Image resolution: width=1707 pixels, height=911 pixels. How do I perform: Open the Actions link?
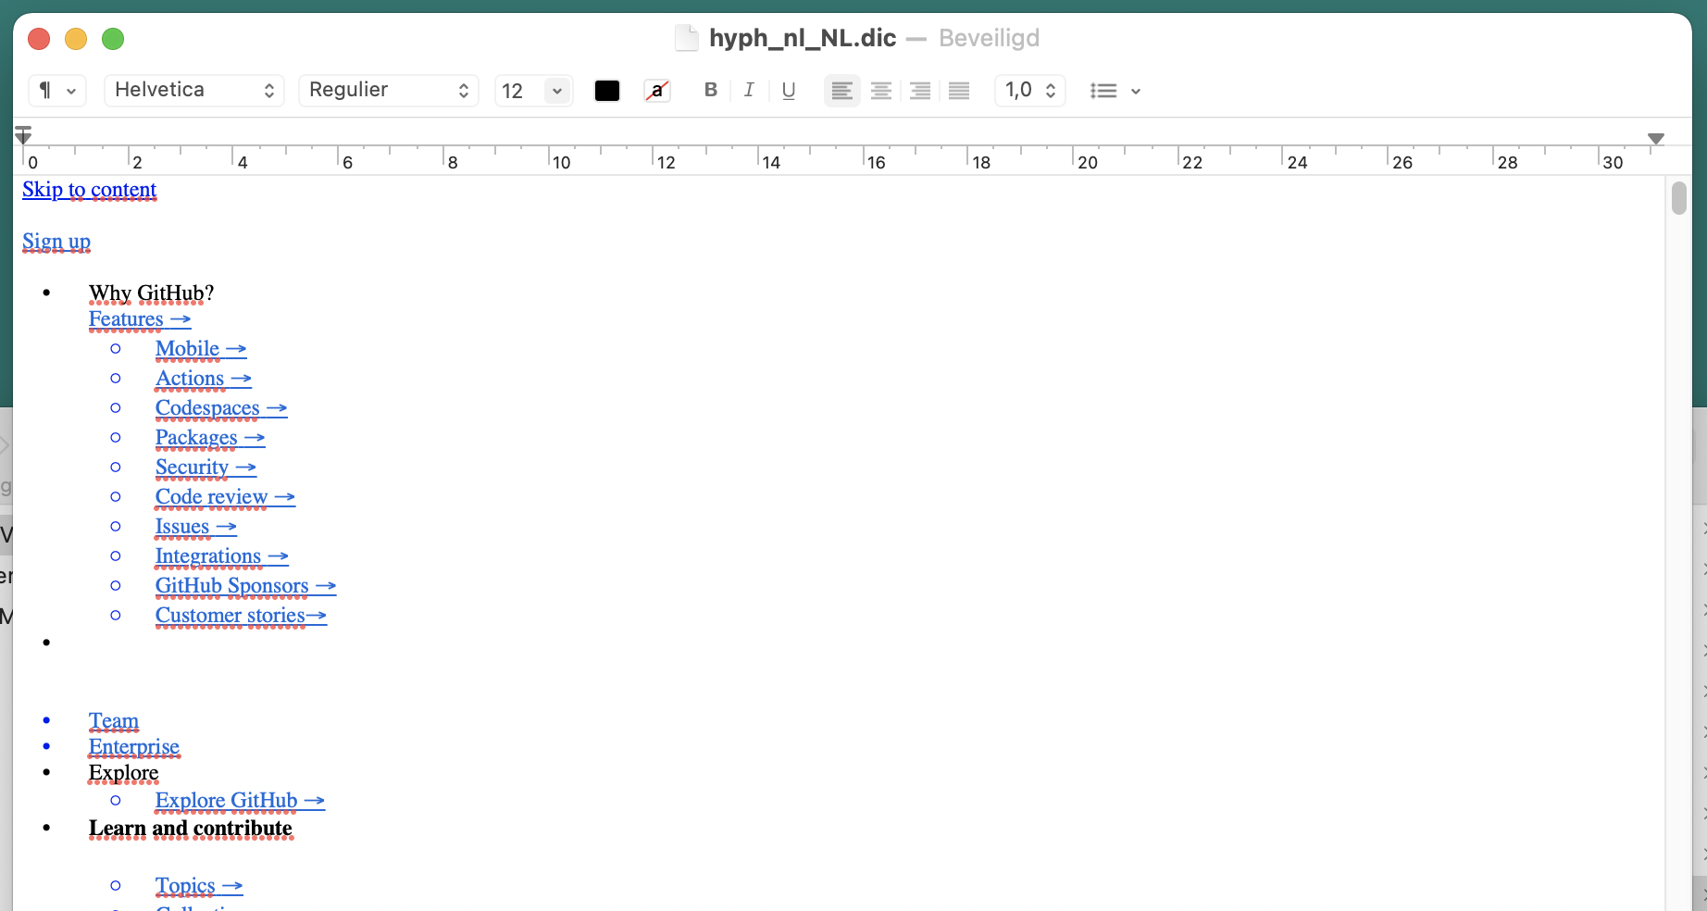pyautogui.click(x=204, y=379)
